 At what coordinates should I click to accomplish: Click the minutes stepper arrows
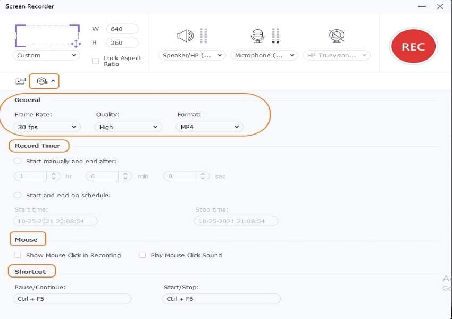[125, 176]
